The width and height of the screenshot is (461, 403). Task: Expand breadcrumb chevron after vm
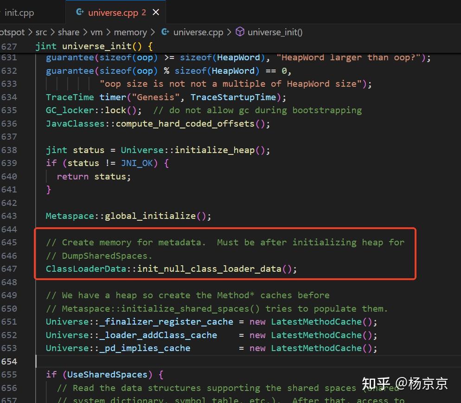108,32
